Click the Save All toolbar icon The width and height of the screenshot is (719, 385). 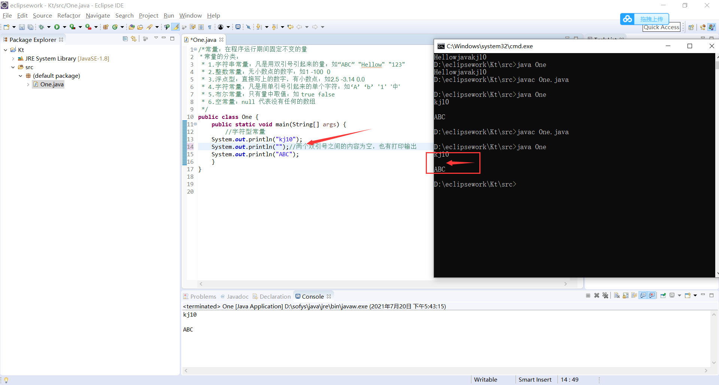tap(31, 27)
